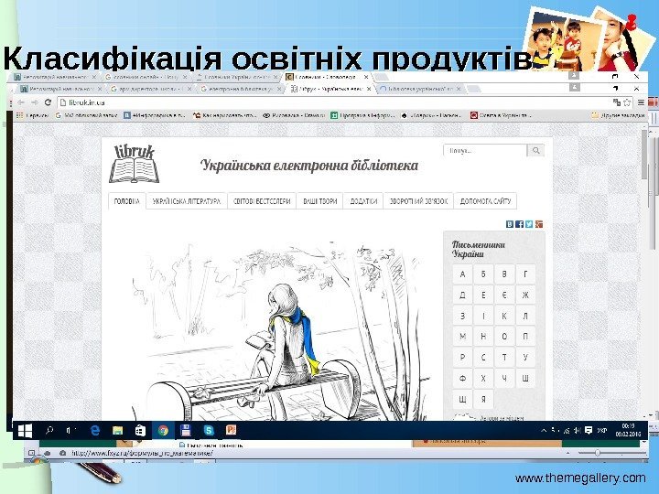Click the magnifier search button on Libruk
Screen dimensions: 659x494
pyautogui.click(x=535, y=150)
